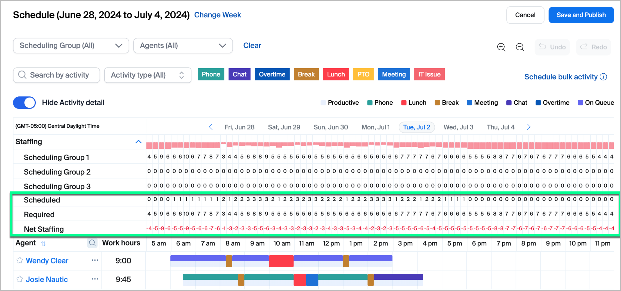Screen dimensions: 621x291
Task: Click Save and Publish button
Action: tap(581, 15)
